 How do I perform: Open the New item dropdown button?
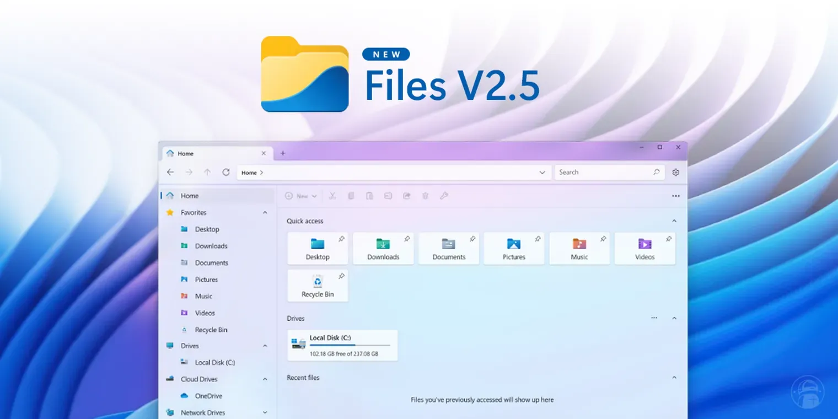click(x=301, y=196)
